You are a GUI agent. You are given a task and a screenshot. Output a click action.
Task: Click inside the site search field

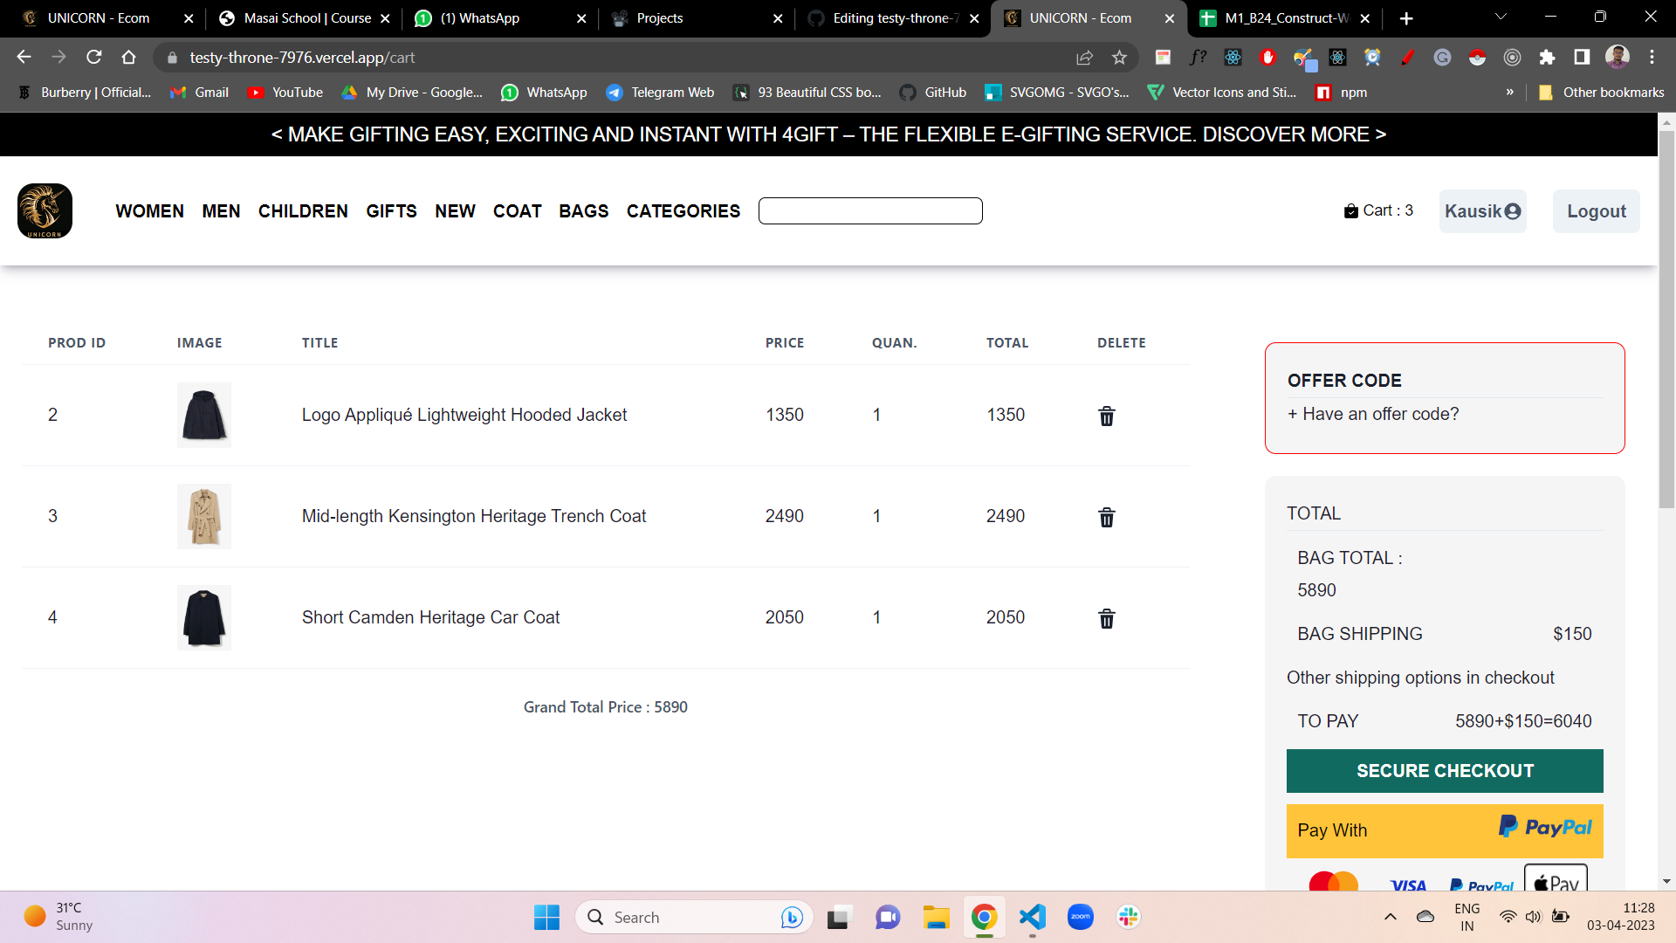[870, 210]
